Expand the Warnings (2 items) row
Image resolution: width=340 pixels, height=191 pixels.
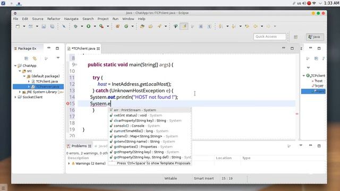[69, 163]
